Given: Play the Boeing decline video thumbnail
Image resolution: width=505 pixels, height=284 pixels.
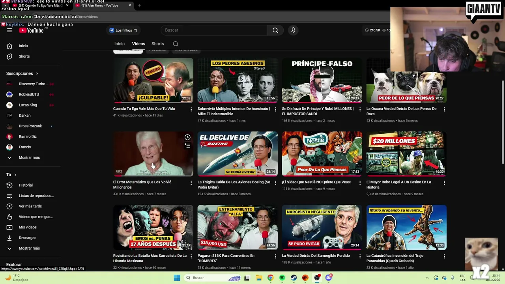Looking at the screenshot, I should (x=238, y=154).
